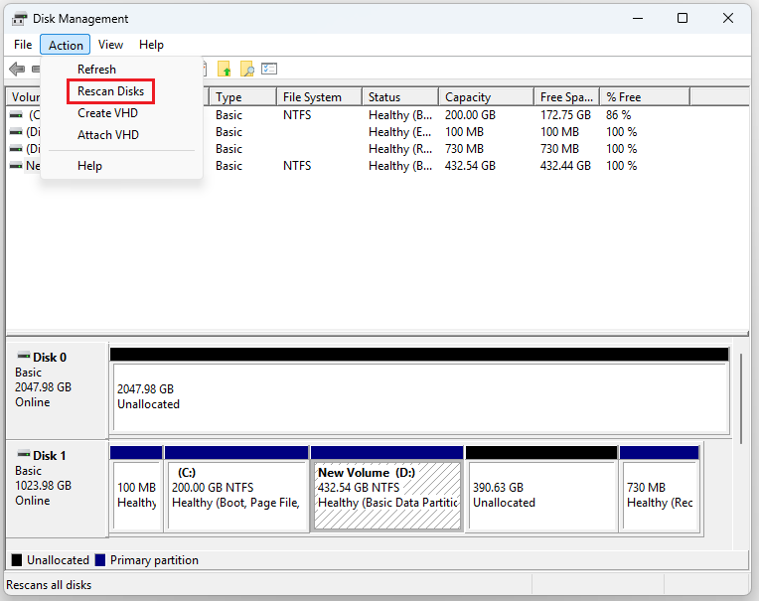Open the View menu
The width and height of the screenshot is (759, 601).
[110, 45]
